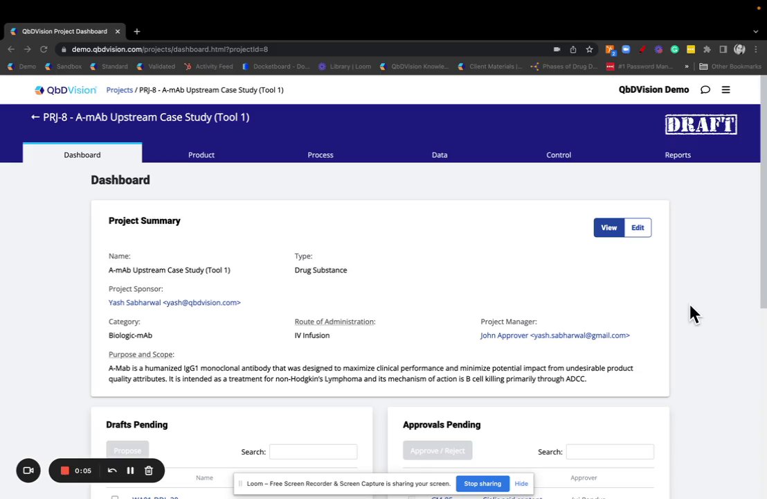Sort Drafts Pending by Name column header

pos(204,478)
